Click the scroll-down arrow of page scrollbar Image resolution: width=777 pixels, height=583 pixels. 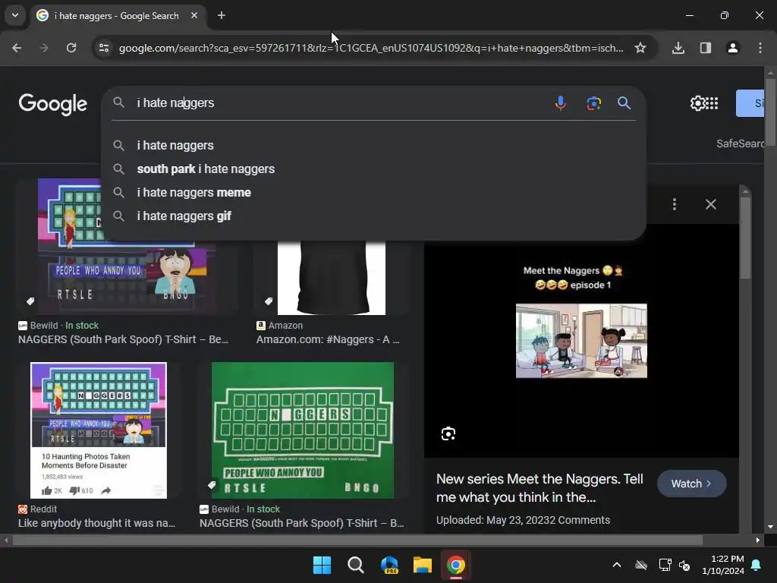770,527
